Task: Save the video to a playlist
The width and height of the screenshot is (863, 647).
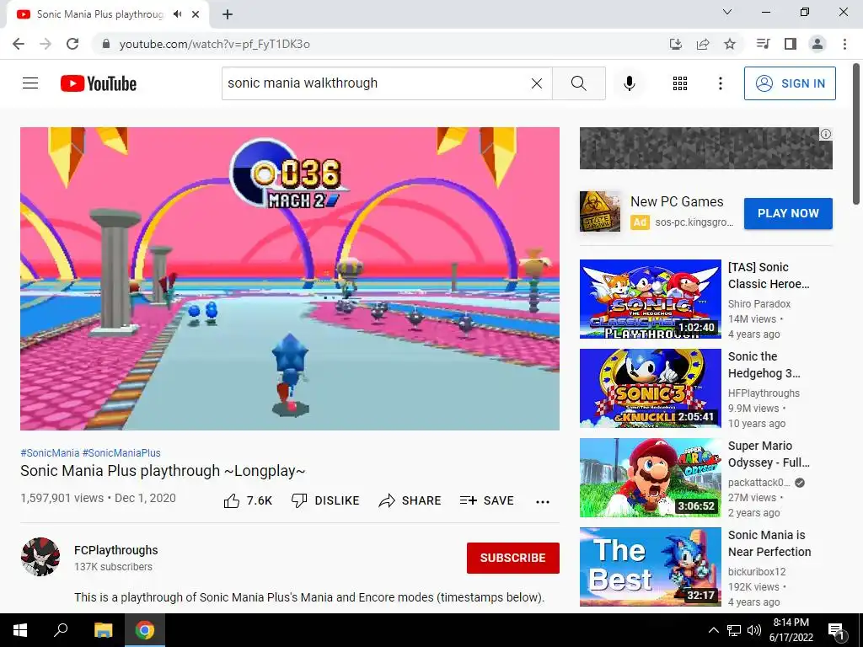Action: click(x=486, y=500)
